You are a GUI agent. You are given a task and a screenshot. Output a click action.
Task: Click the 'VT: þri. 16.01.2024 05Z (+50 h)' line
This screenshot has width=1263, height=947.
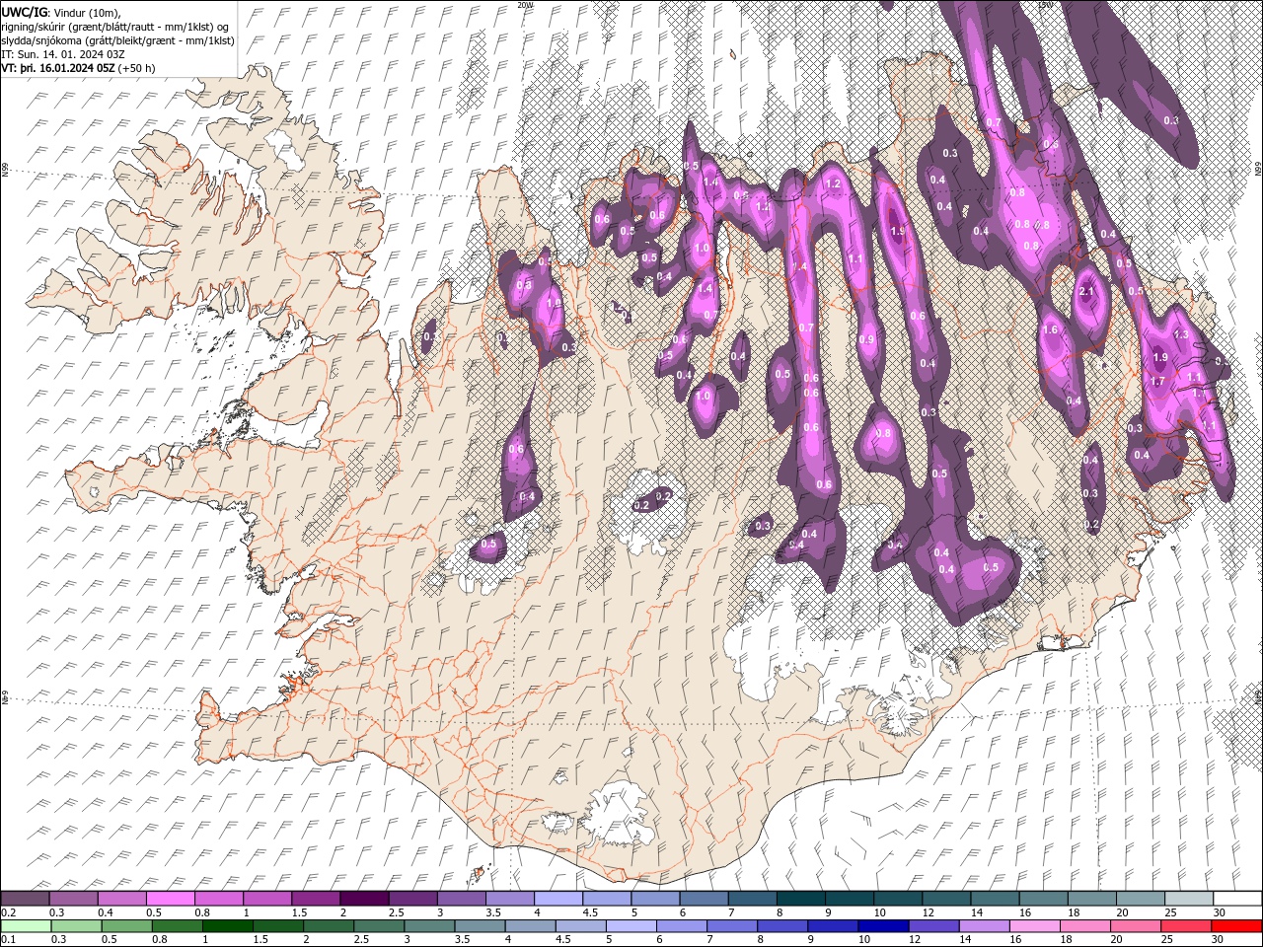point(78,68)
